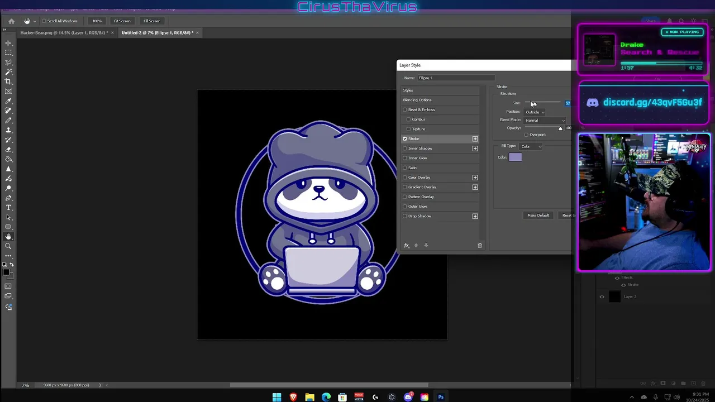The height and width of the screenshot is (402, 715).
Task: Enable the Inner Shadow checkbox
Action: (405, 149)
